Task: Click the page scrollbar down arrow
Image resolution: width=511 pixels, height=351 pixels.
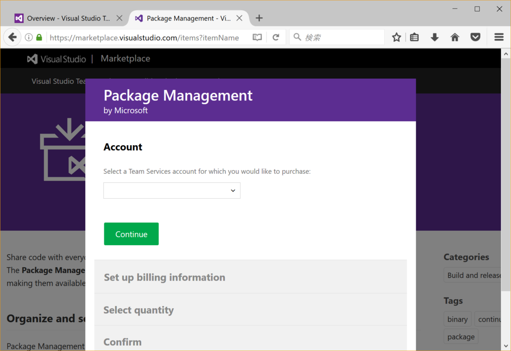Action: (x=506, y=346)
